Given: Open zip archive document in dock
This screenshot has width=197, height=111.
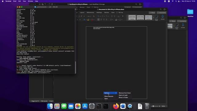Looking at the screenshot, I should (140, 106).
